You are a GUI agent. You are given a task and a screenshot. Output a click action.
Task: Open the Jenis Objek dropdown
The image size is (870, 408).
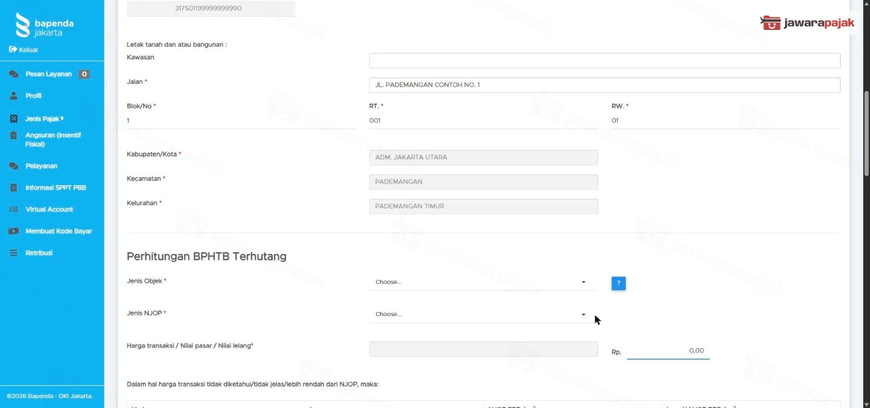coord(483,282)
